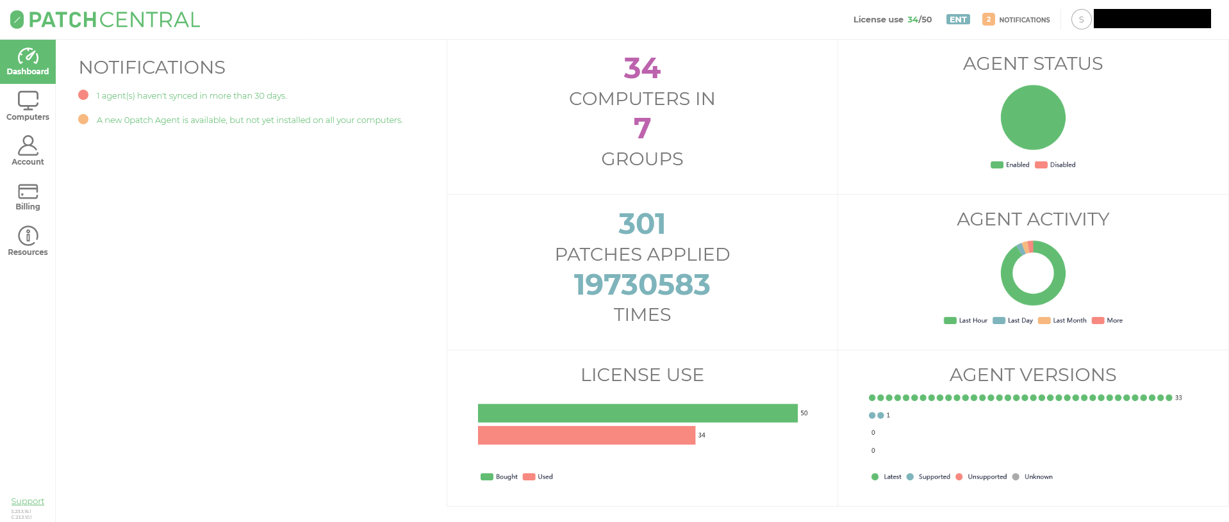The width and height of the screenshot is (1229, 522).
Task: Click the PATCHCENTRAL brand title
Action: [114, 20]
